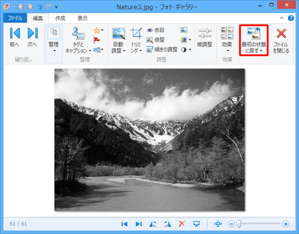The height and width of the screenshot is (234, 299).
Task: Go to next photo with 次へ
Action: (x=32, y=37)
